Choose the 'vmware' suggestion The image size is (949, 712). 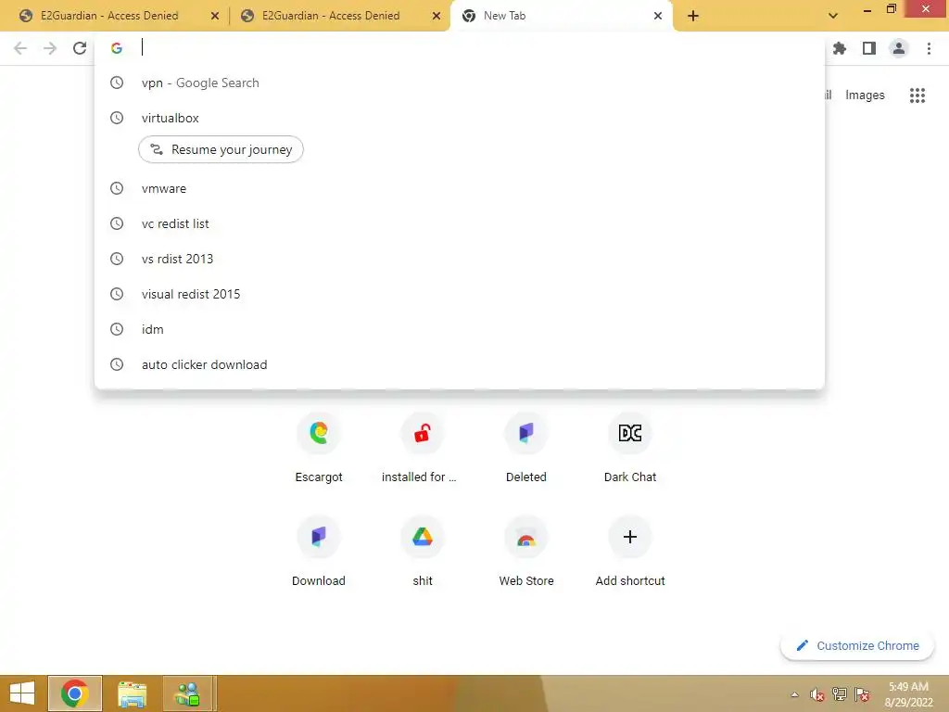(x=460, y=188)
